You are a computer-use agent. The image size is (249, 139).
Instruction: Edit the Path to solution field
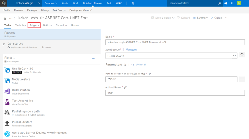tap(171, 79)
